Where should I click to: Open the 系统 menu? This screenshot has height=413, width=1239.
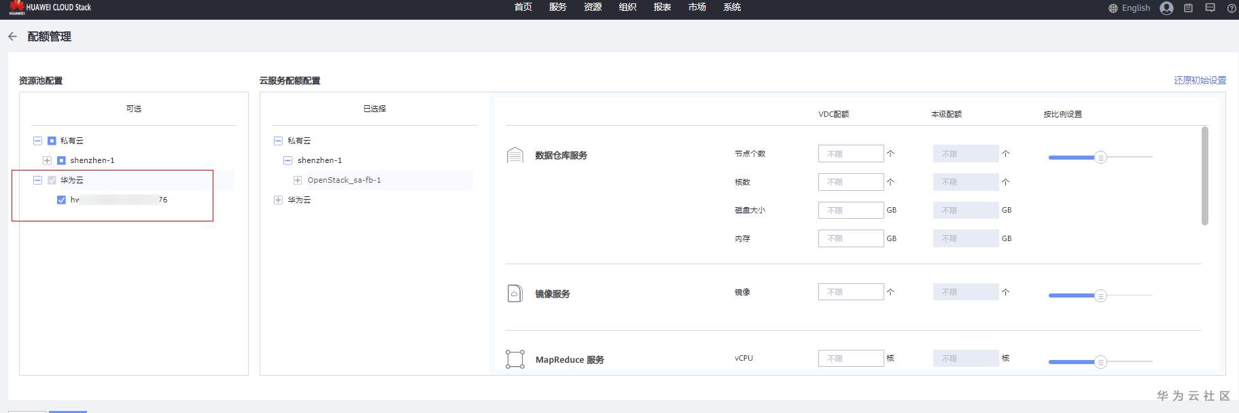pyautogui.click(x=732, y=7)
